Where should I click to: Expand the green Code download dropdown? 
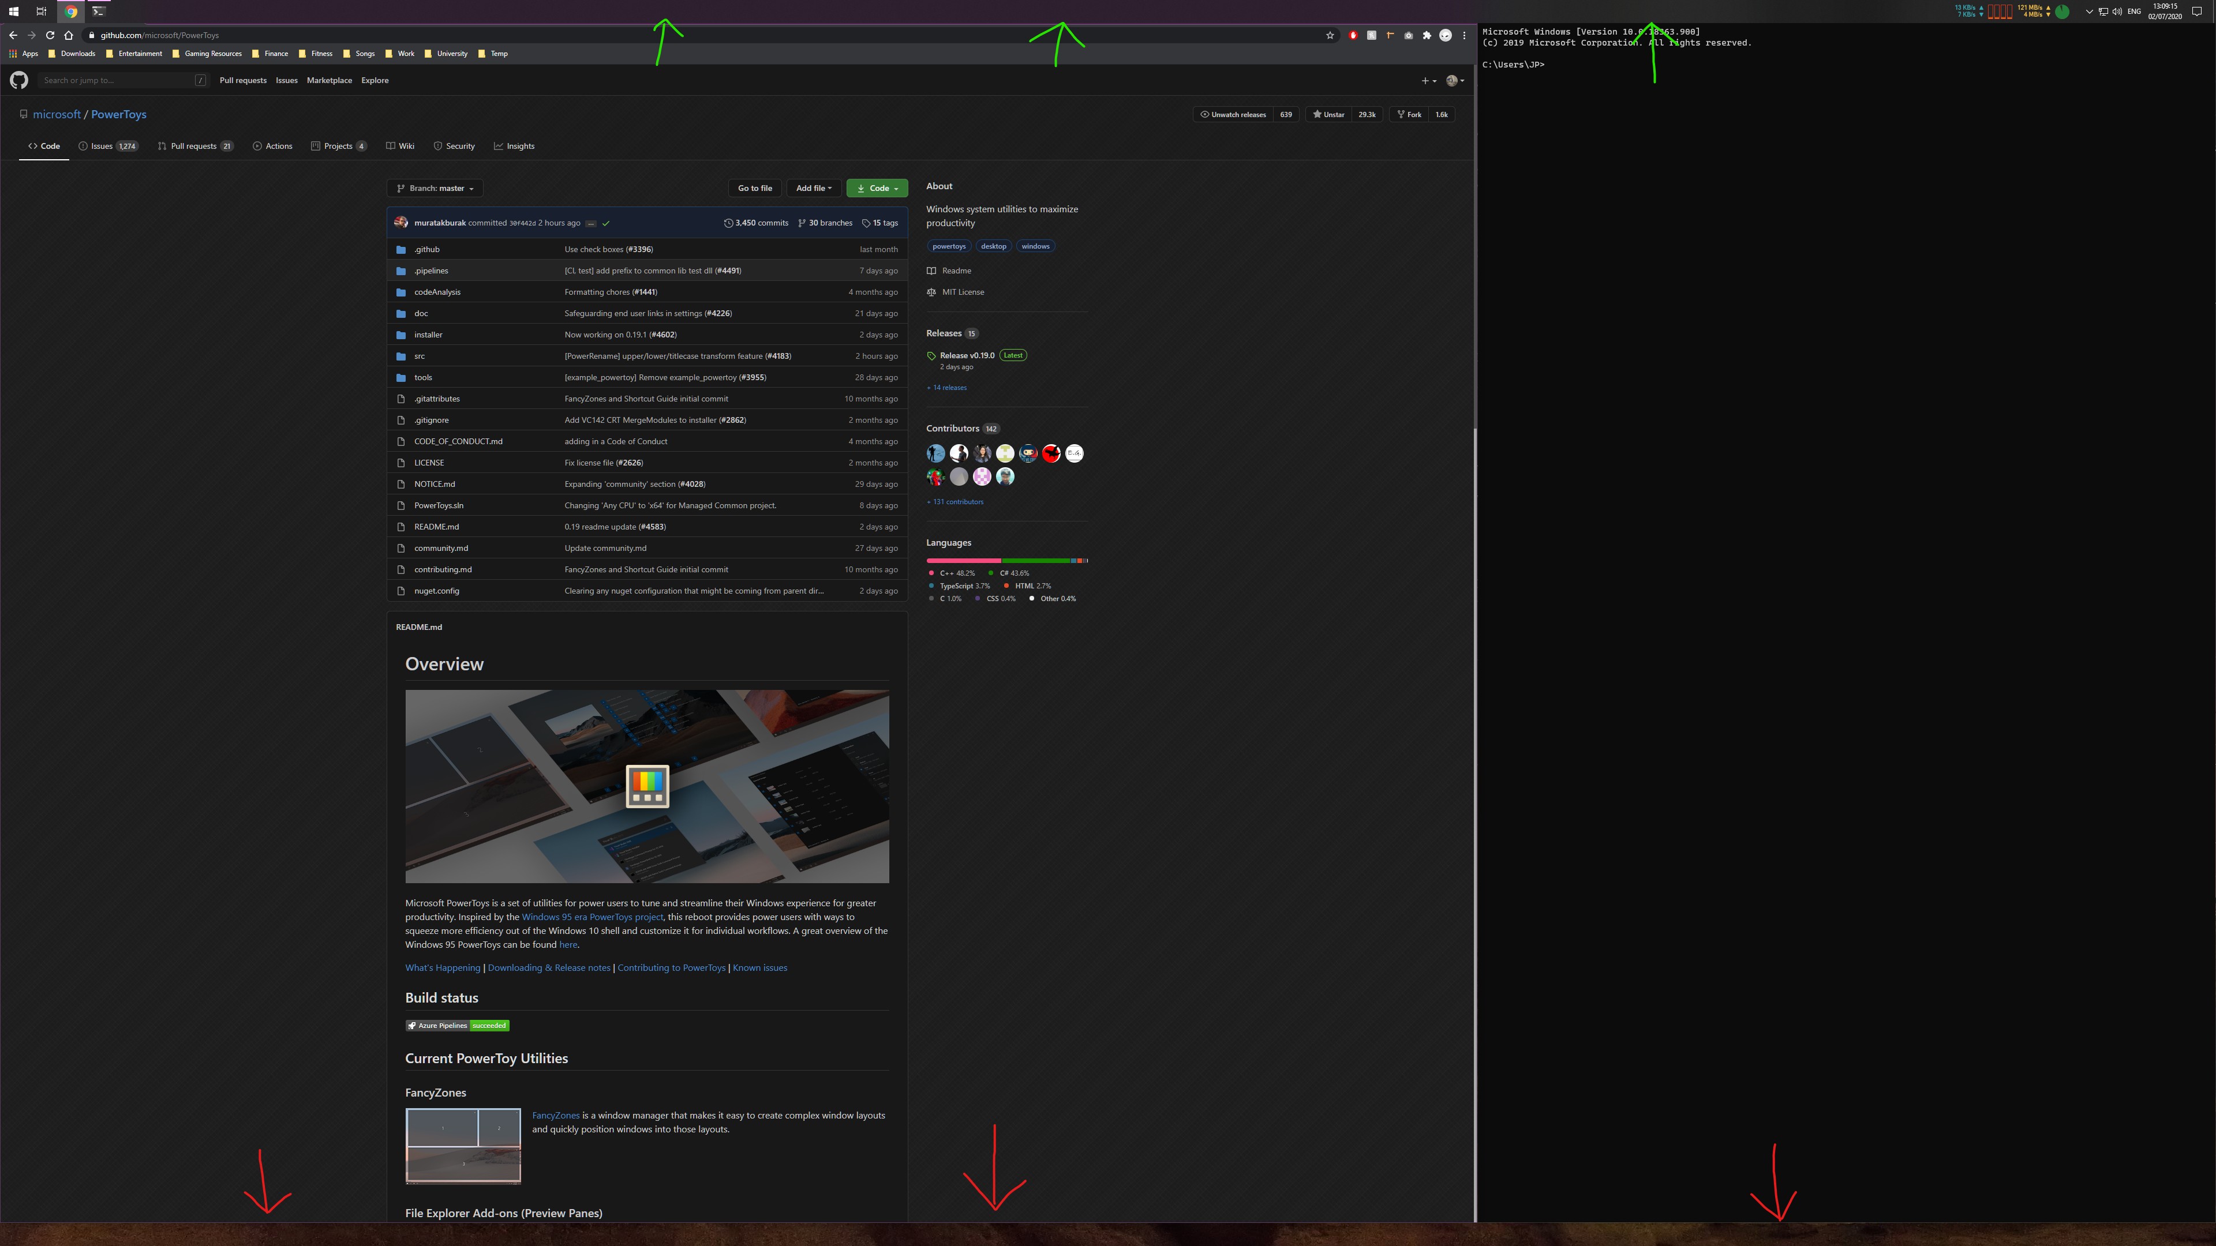877,188
